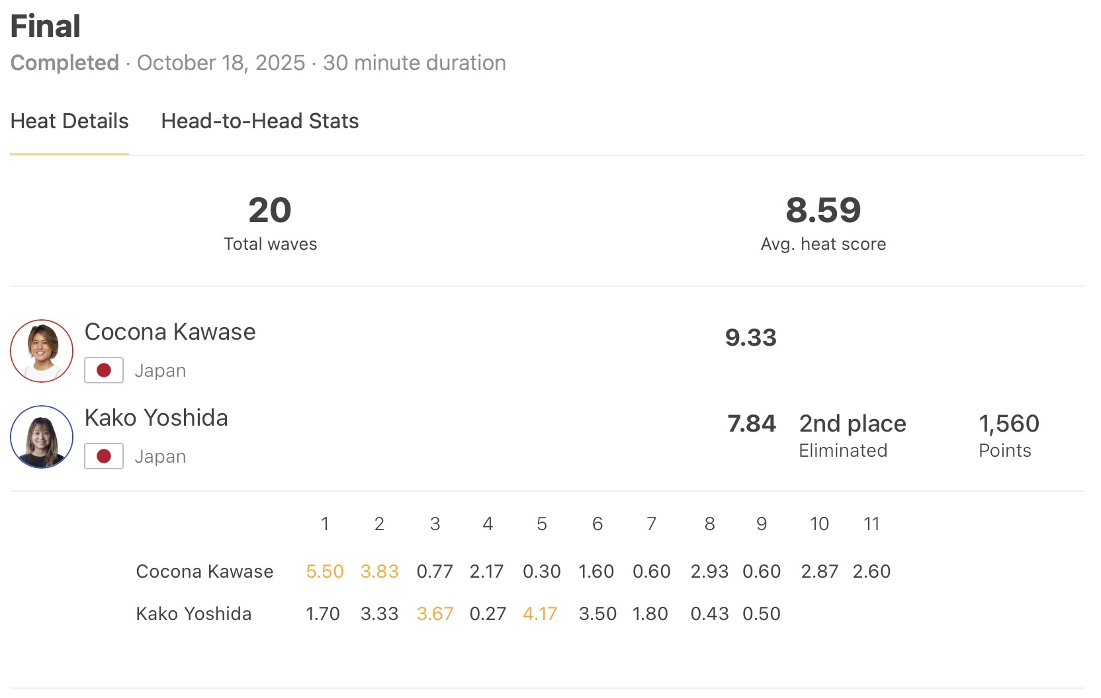Click wave column header 11
Viewport: 1101px width, 698px height.
871,524
